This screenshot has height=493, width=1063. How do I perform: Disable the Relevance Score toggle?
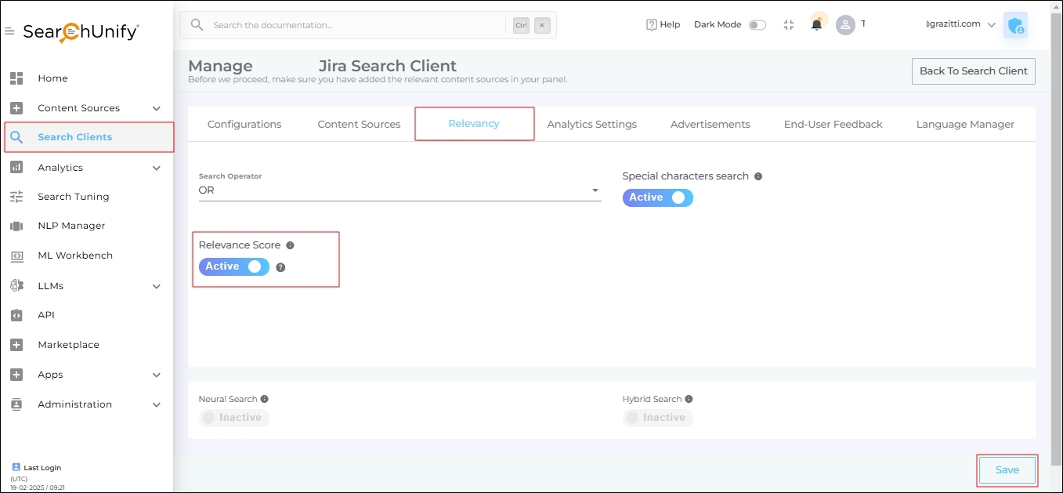[233, 266]
